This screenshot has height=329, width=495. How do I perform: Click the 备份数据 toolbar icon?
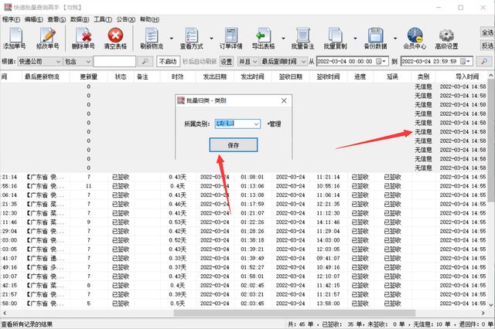[375, 36]
